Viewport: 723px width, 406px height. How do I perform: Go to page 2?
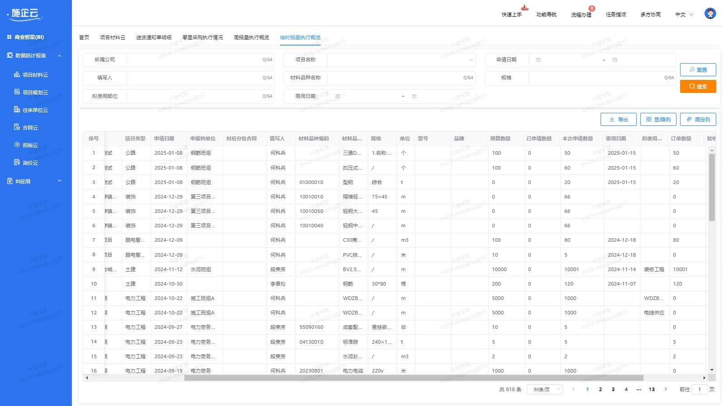pyautogui.click(x=600, y=389)
